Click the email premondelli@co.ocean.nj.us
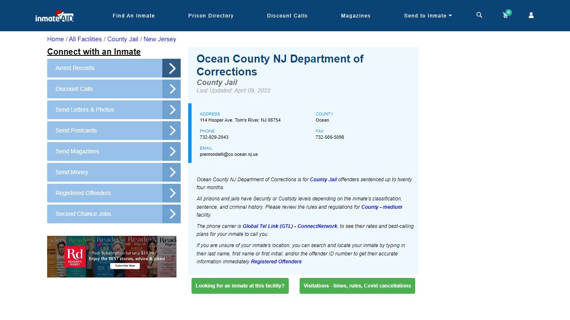 click(229, 154)
